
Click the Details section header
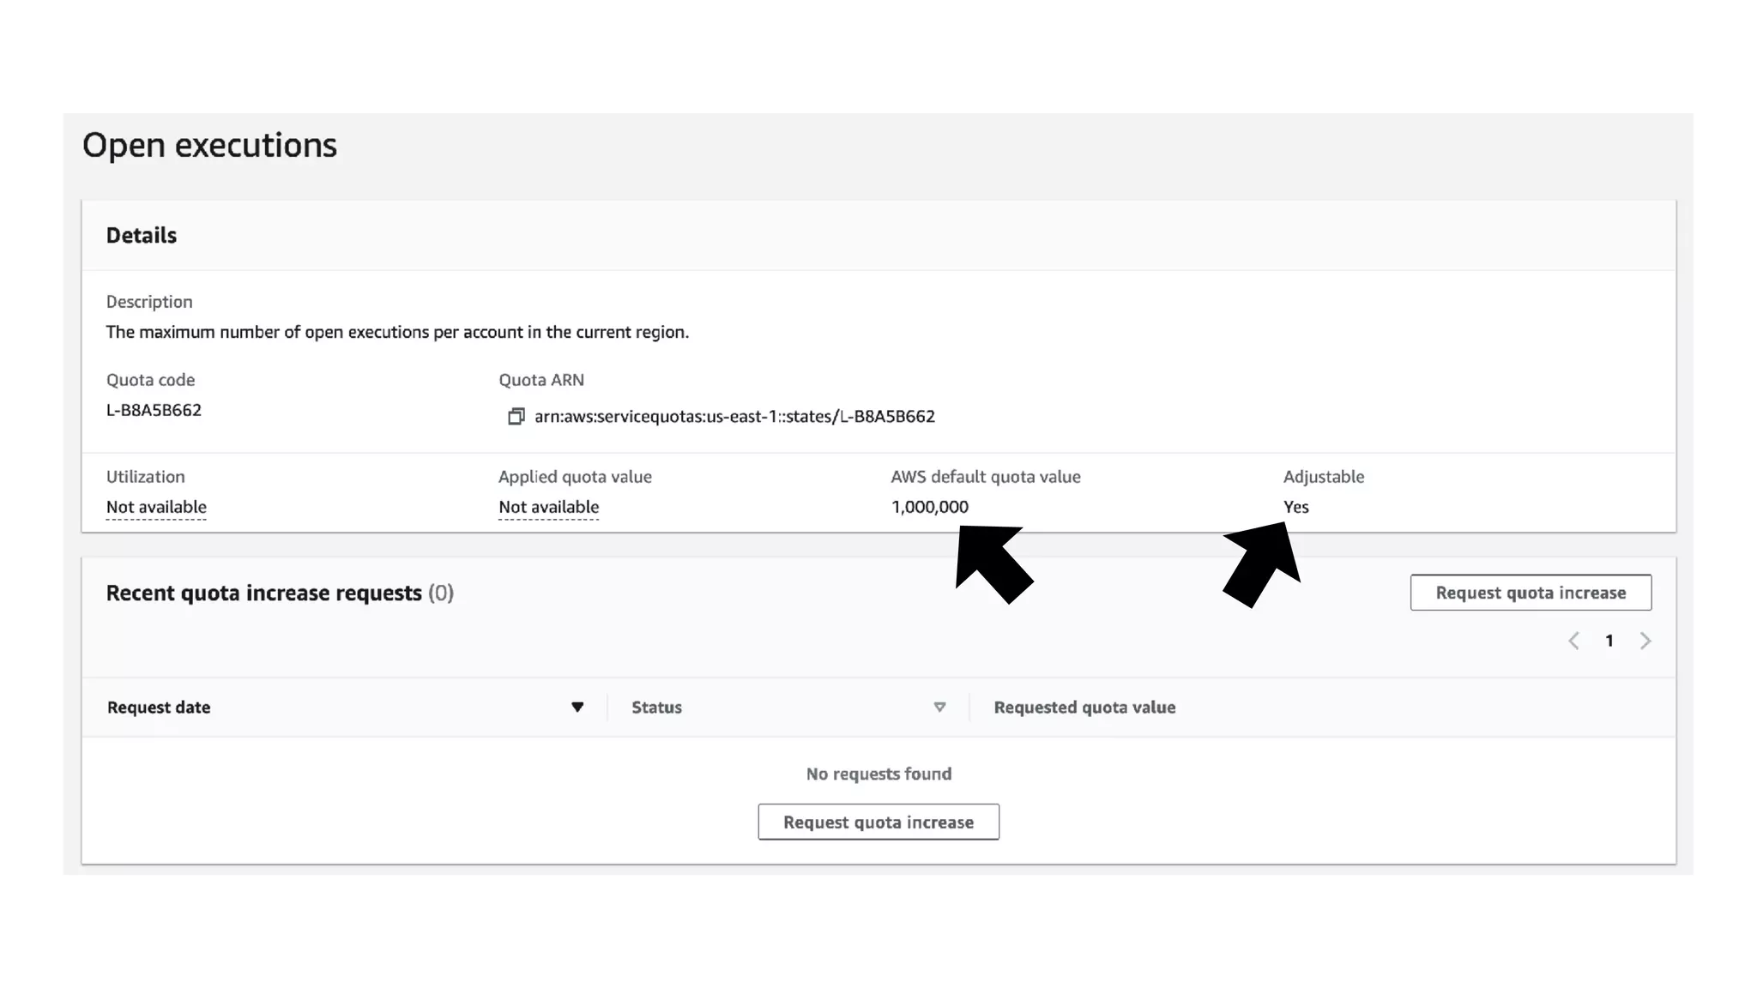142,236
